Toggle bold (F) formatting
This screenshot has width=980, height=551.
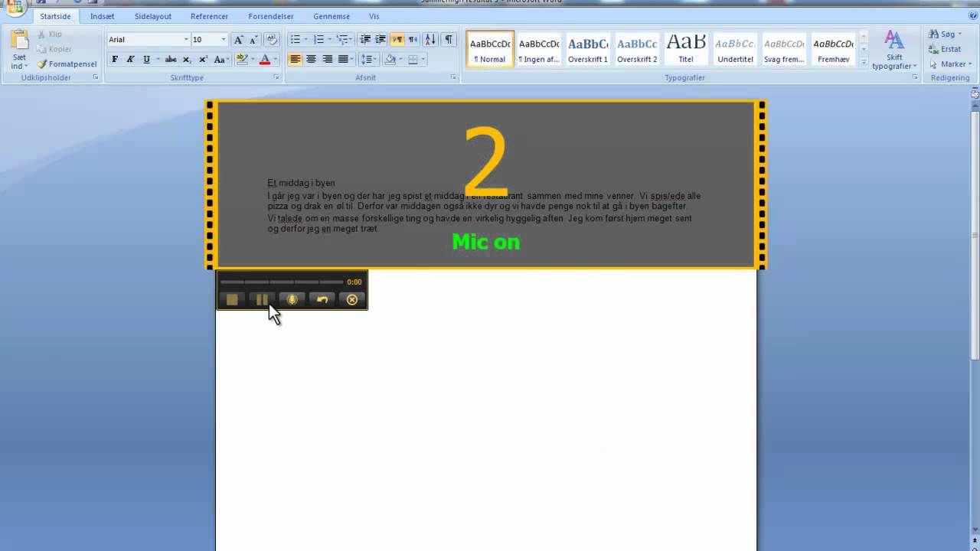click(x=115, y=59)
